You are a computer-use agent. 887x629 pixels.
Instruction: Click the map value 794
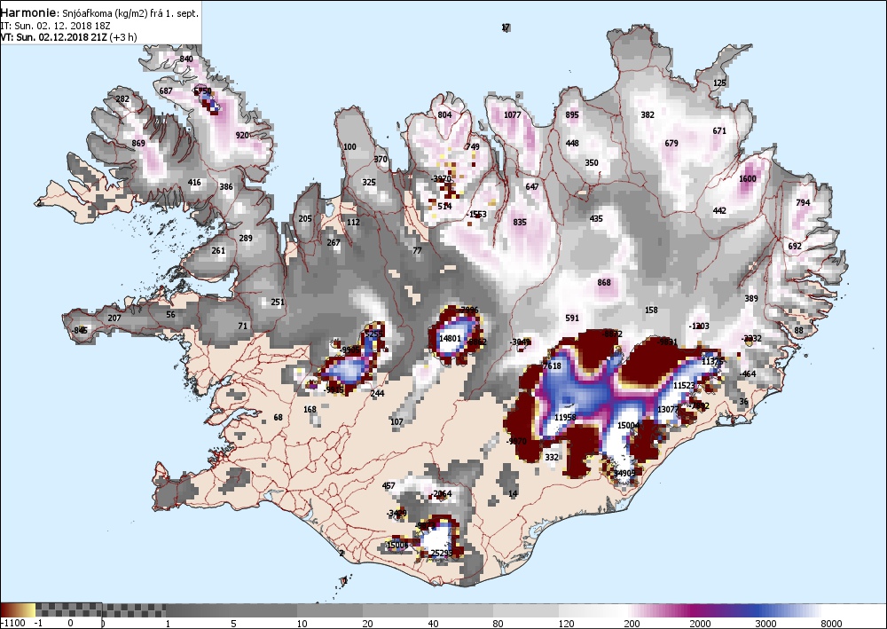pos(803,202)
